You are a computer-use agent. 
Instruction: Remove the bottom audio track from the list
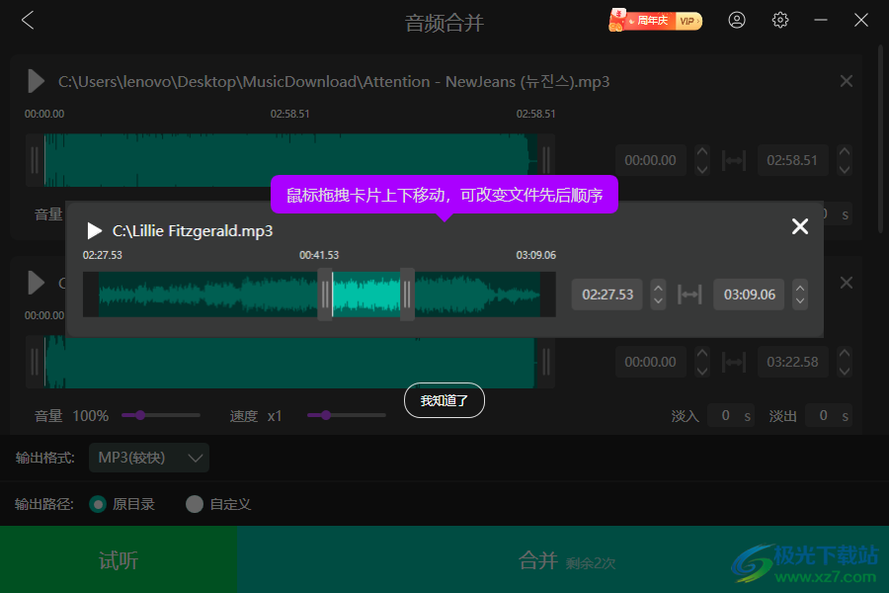(846, 283)
